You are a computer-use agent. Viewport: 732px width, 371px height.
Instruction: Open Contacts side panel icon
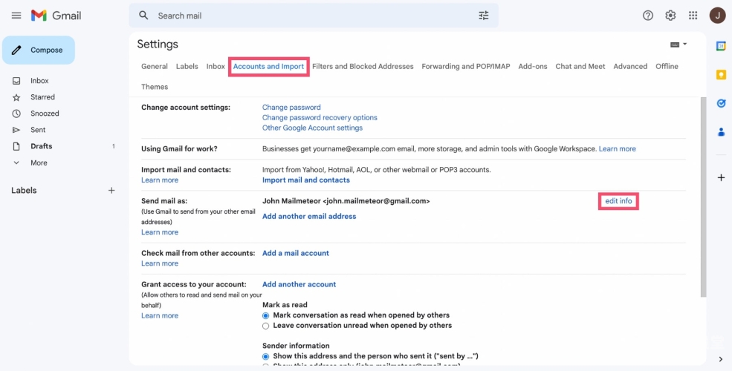click(721, 132)
